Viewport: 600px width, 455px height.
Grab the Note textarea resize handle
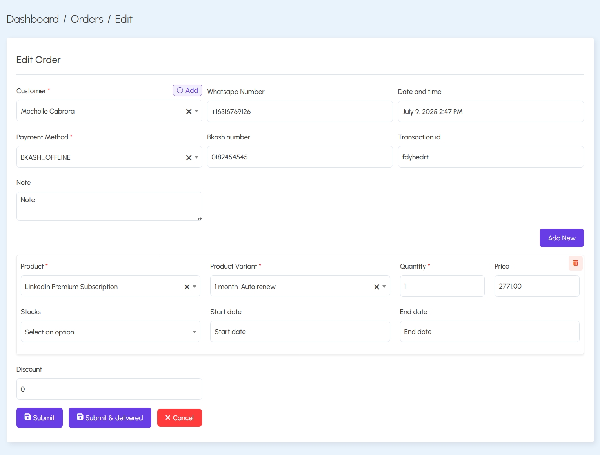(x=200, y=218)
